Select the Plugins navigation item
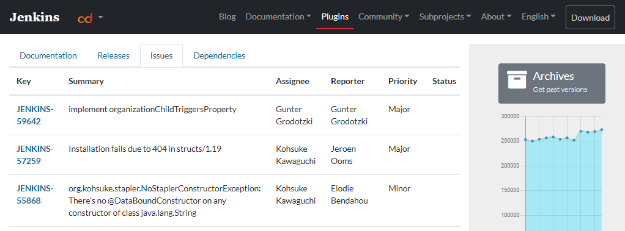Screen dimensions: 625x231 pos(335,16)
